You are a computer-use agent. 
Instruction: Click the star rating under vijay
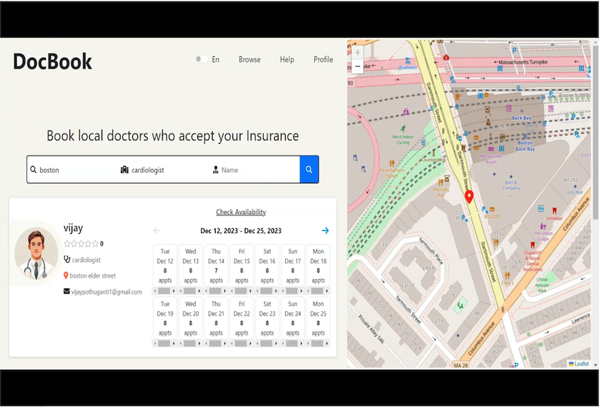pos(81,243)
